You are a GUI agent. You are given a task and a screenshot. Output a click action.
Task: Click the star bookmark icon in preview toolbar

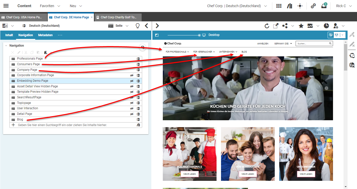pyautogui.click(x=301, y=26)
